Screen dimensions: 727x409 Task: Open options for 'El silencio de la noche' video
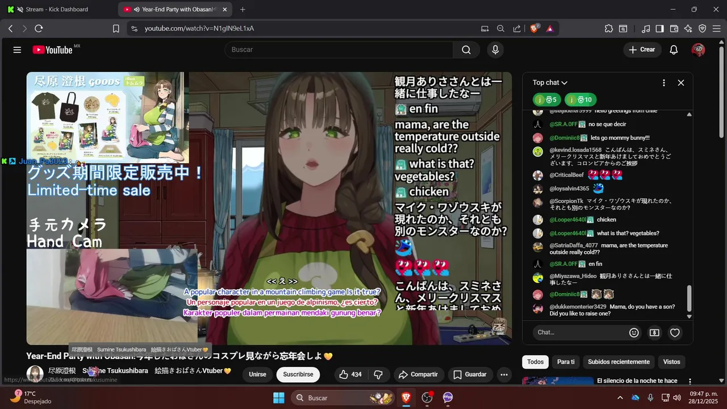(x=690, y=382)
